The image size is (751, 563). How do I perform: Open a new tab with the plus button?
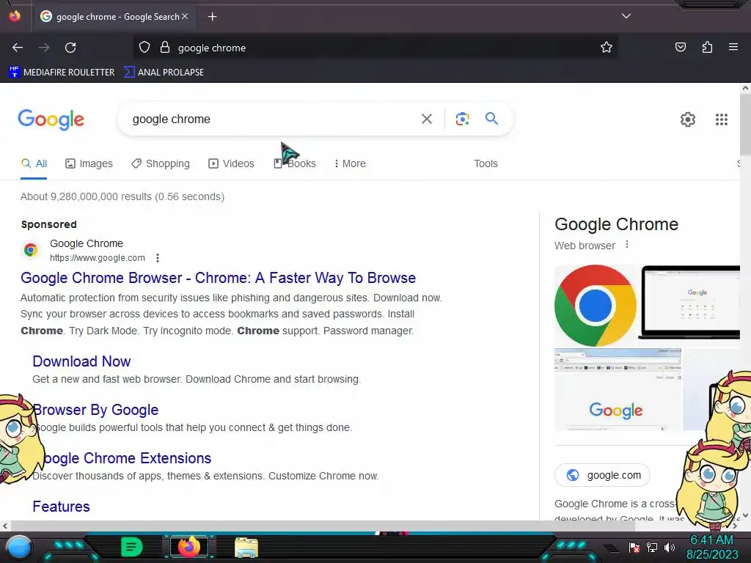212,17
